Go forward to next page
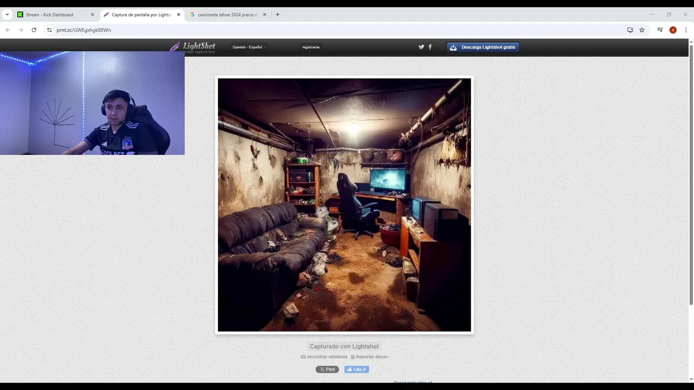 coord(21,30)
